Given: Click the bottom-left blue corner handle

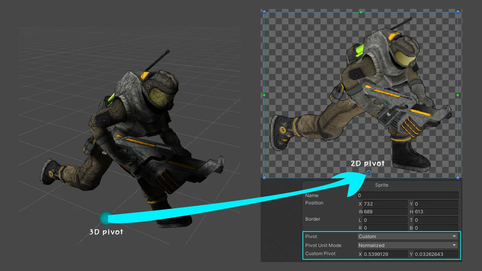Looking at the screenshot, I should (264, 178).
